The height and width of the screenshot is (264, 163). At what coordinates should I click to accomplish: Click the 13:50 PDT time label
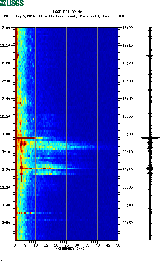pos(5,223)
